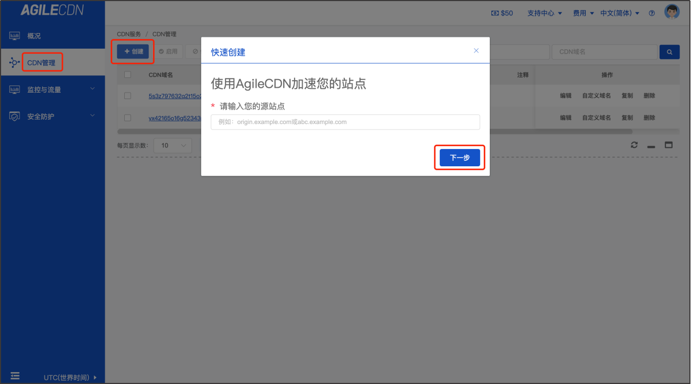
Task: Click the origin site input field
Action: [x=345, y=122]
